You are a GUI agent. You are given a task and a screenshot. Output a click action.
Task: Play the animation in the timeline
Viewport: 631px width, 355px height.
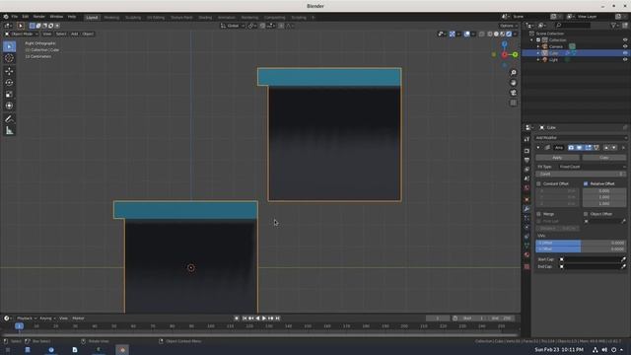click(264, 319)
